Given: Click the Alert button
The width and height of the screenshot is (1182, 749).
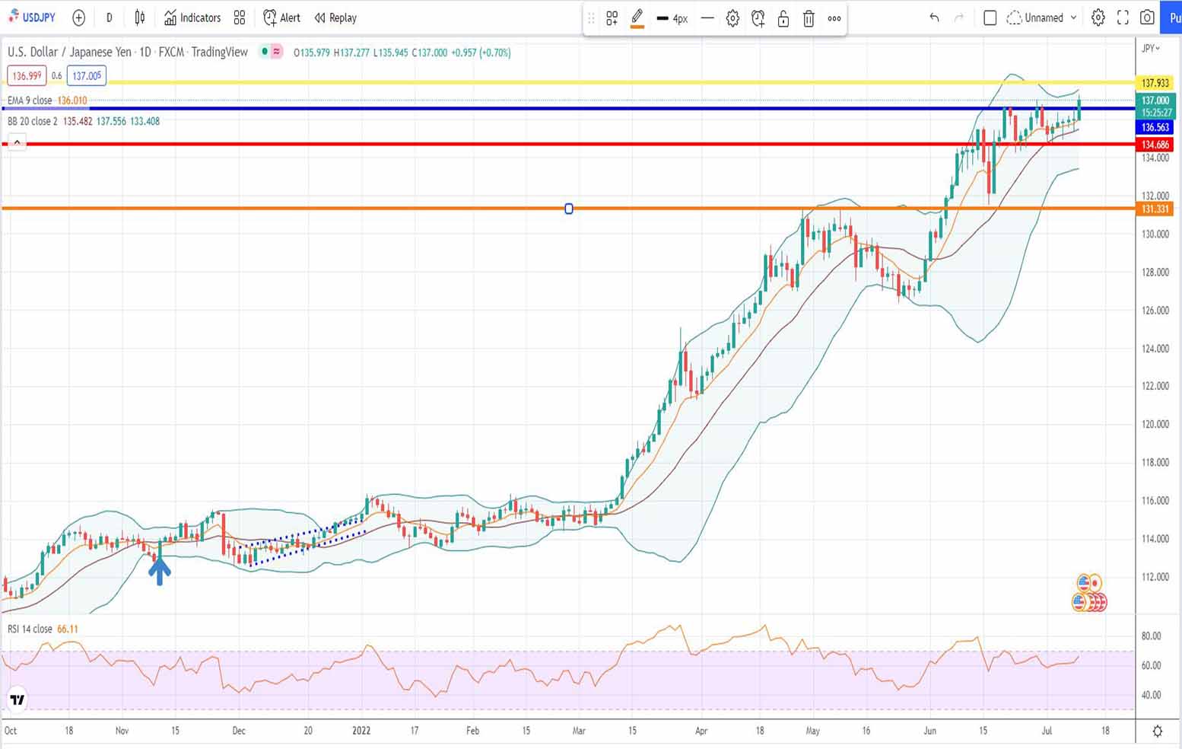Looking at the screenshot, I should click(281, 18).
